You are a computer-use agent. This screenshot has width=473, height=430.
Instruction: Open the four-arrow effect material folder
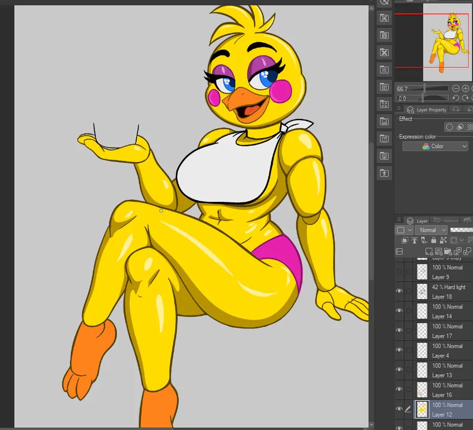(384, 105)
